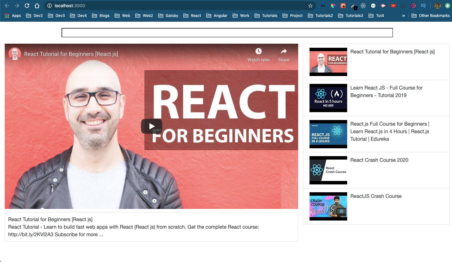
Task: Click the channel avatar on video player
Action: tap(15, 54)
